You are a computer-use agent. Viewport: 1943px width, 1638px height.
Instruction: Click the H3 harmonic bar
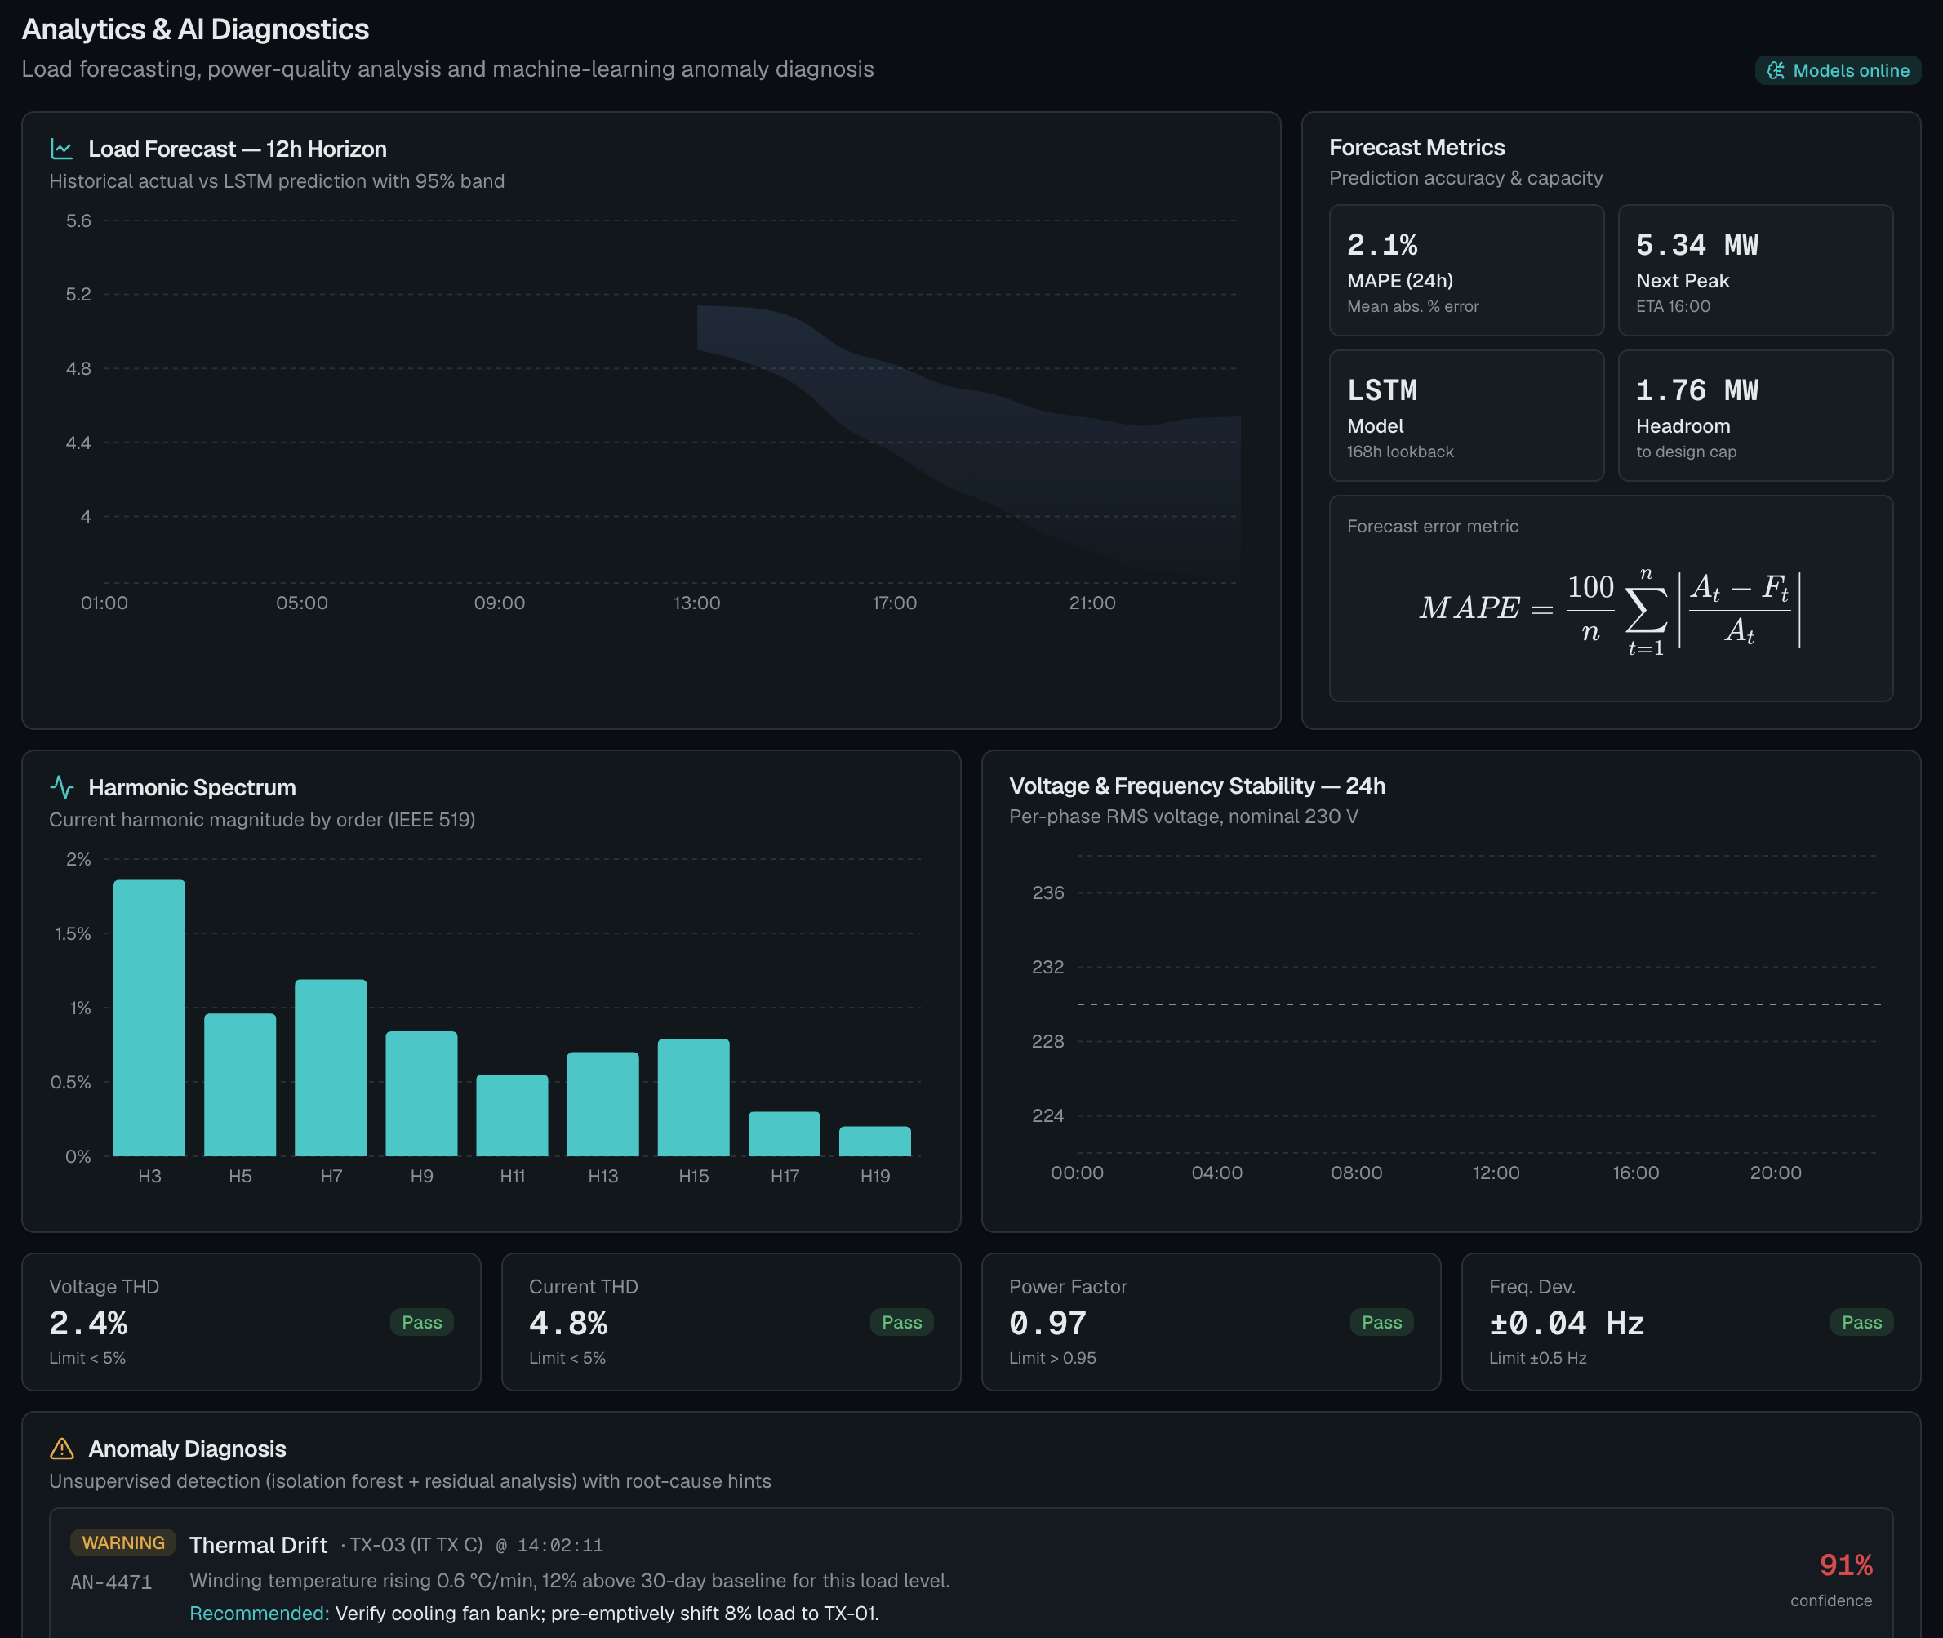click(149, 1017)
